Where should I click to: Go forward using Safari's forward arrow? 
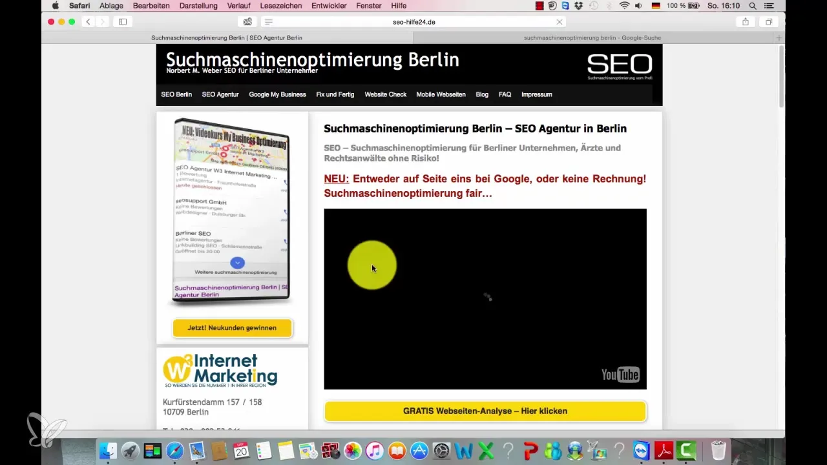click(102, 21)
